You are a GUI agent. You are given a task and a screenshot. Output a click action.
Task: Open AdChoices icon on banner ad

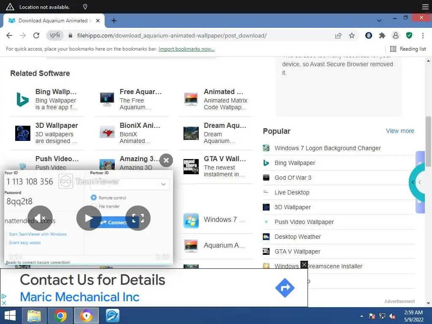[3, 297]
